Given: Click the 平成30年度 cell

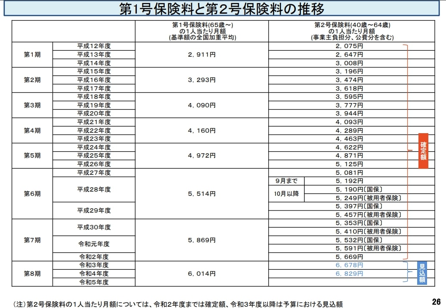Looking at the screenshot, I should coord(94,227).
